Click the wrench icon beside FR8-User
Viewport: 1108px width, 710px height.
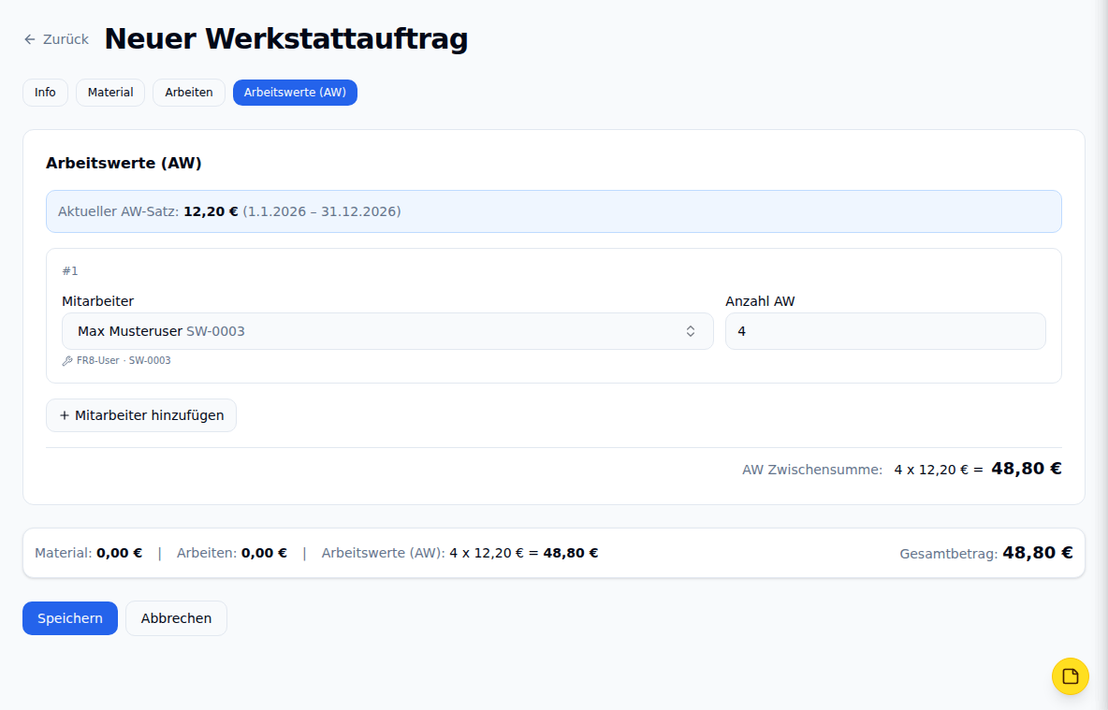coord(67,361)
